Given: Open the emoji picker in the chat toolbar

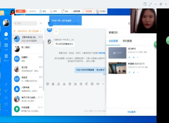Looking at the screenshot, I should click(53, 84).
